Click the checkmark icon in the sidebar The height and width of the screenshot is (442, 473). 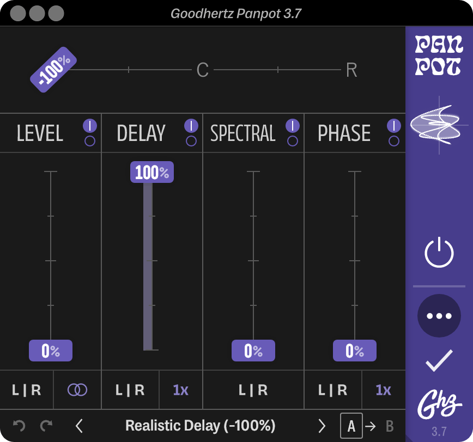click(x=439, y=360)
